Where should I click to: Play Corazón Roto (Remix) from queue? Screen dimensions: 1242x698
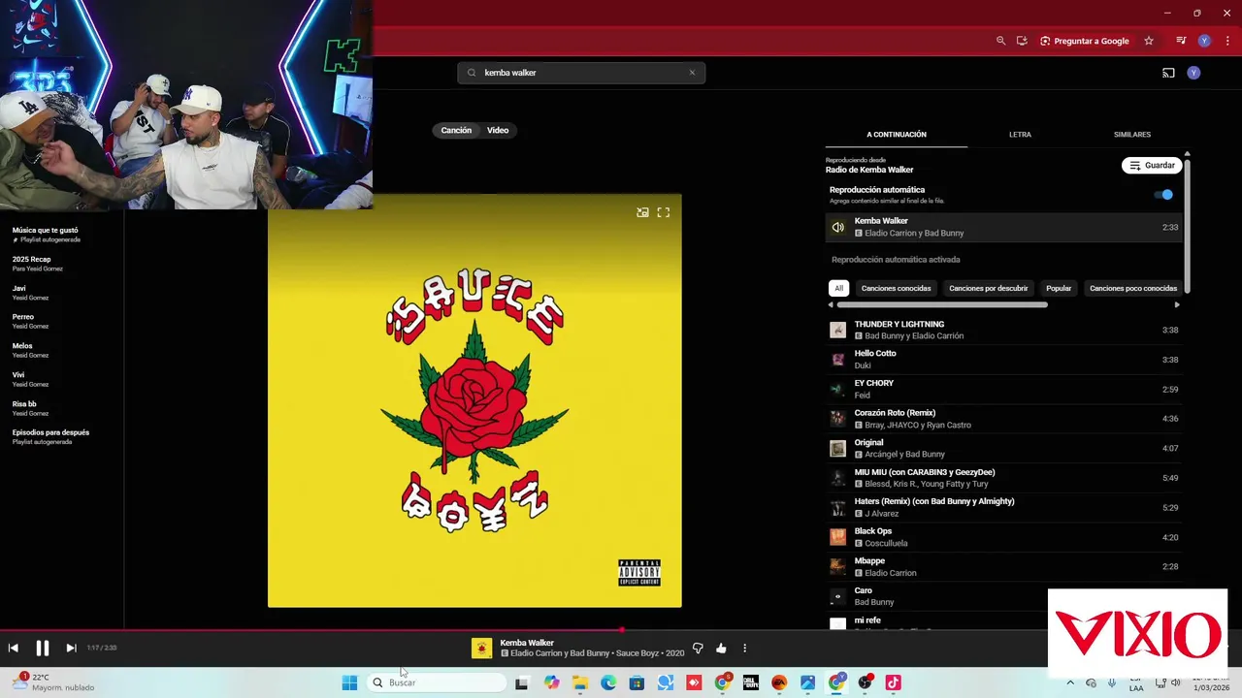1004,419
